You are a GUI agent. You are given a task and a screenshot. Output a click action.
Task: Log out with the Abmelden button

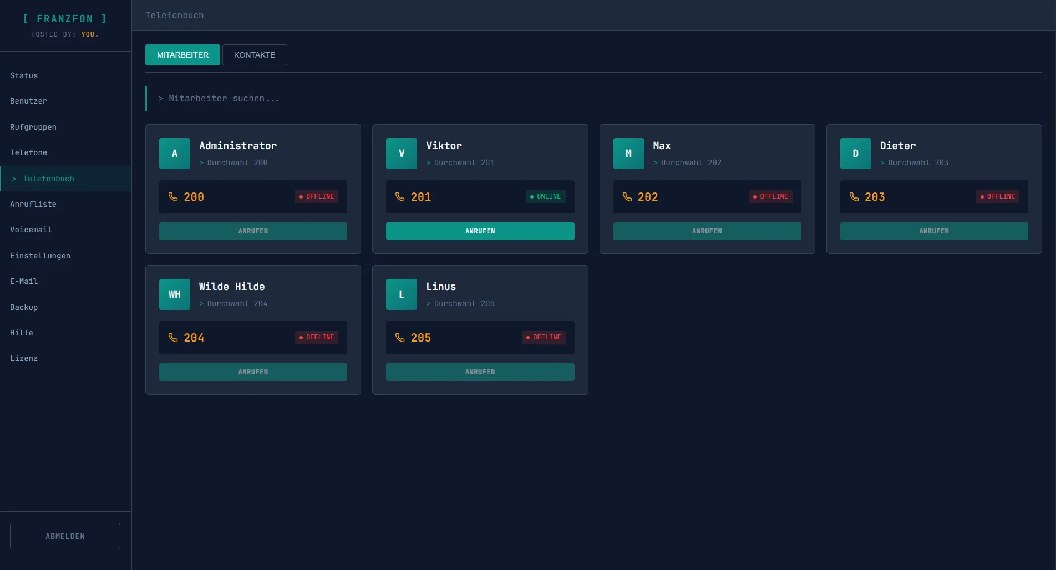(x=65, y=536)
